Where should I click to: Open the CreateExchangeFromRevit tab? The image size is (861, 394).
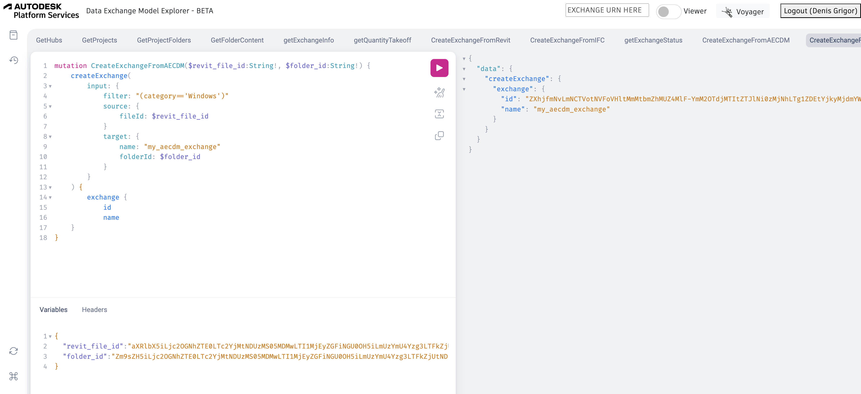[x=470, y=40]
